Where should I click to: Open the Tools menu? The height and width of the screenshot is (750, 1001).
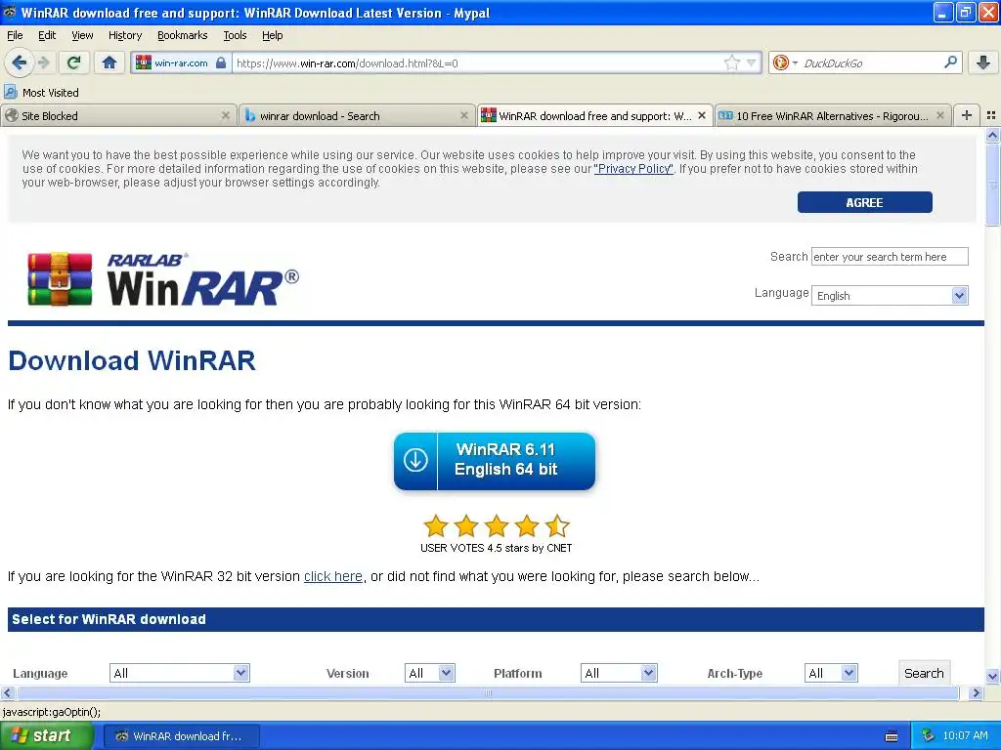(x=235, y=35)
